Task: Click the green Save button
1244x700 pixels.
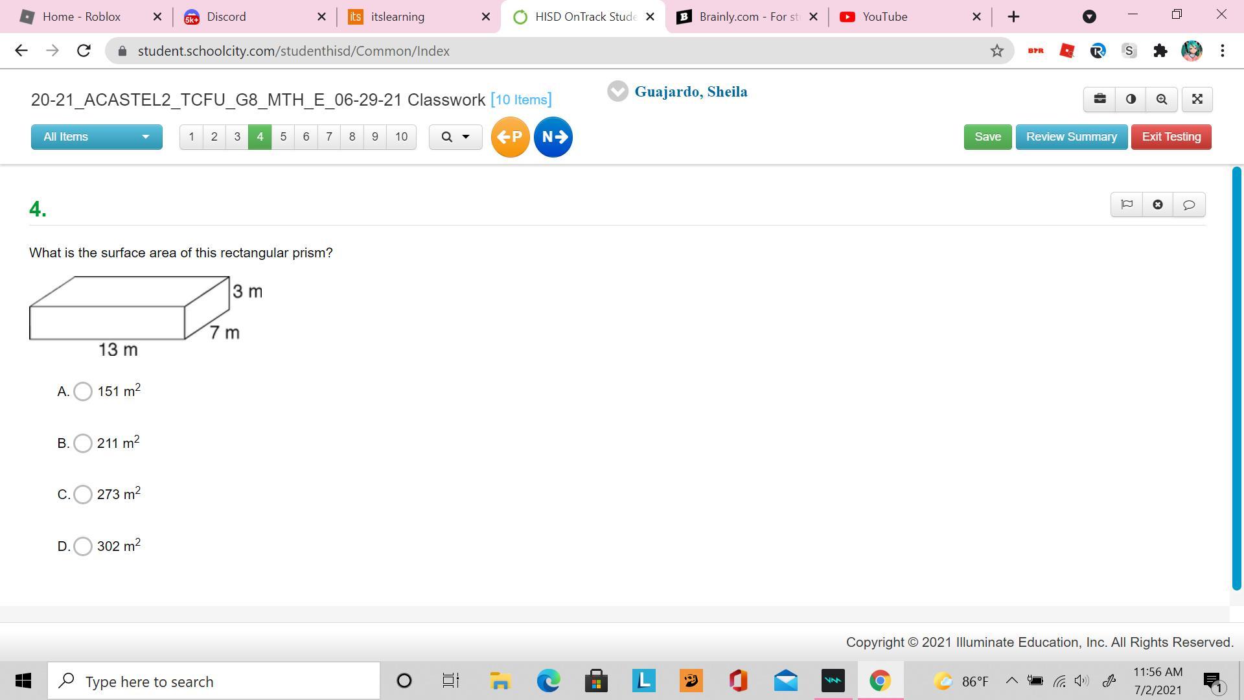Action: [987, 137]
